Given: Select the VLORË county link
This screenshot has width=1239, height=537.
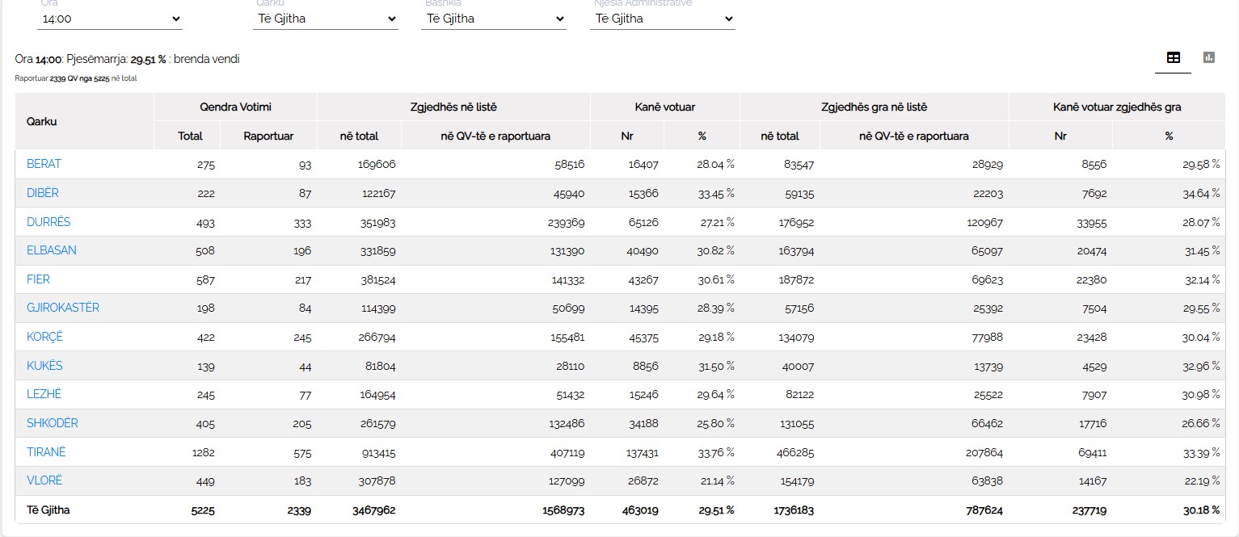Looking at the screenshot, I should [x=44, y=480].
